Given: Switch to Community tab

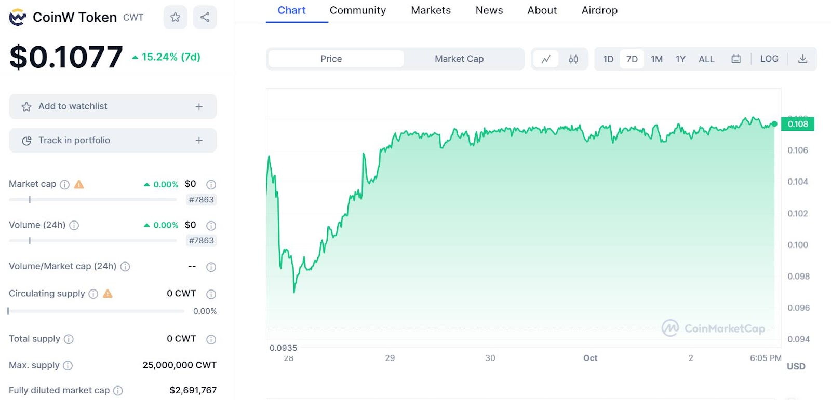Looking at the screenshot, I should (358, 10).
